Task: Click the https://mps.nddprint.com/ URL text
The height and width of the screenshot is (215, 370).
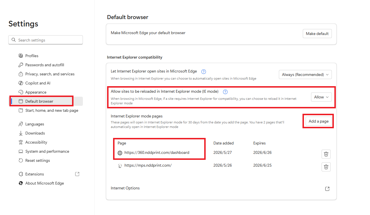Action: pos(148,165)
